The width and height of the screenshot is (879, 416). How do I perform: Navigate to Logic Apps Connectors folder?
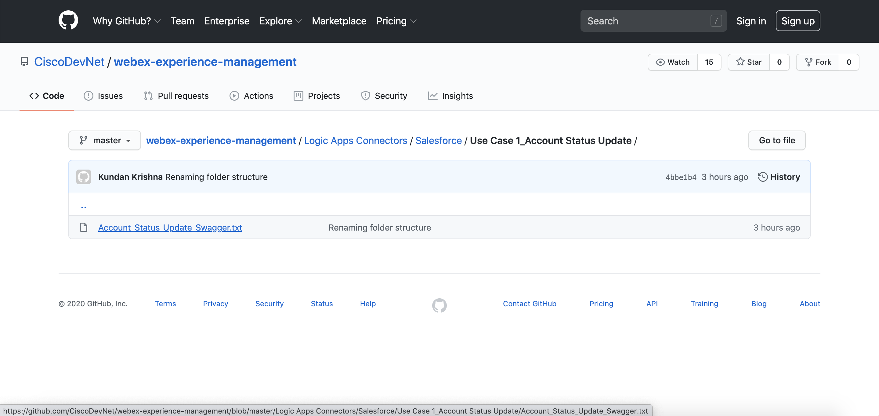pos(356,140)
